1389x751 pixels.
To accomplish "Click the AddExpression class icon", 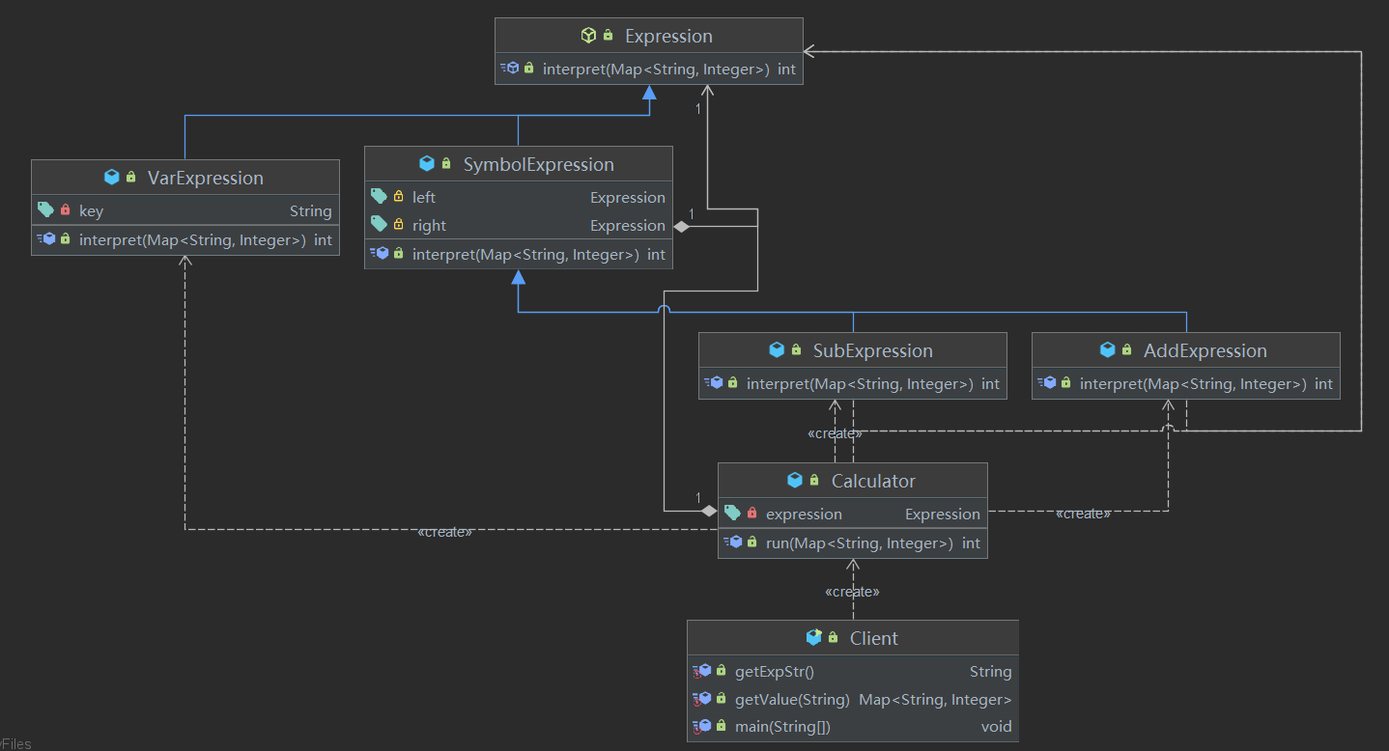I will 1108,350.
